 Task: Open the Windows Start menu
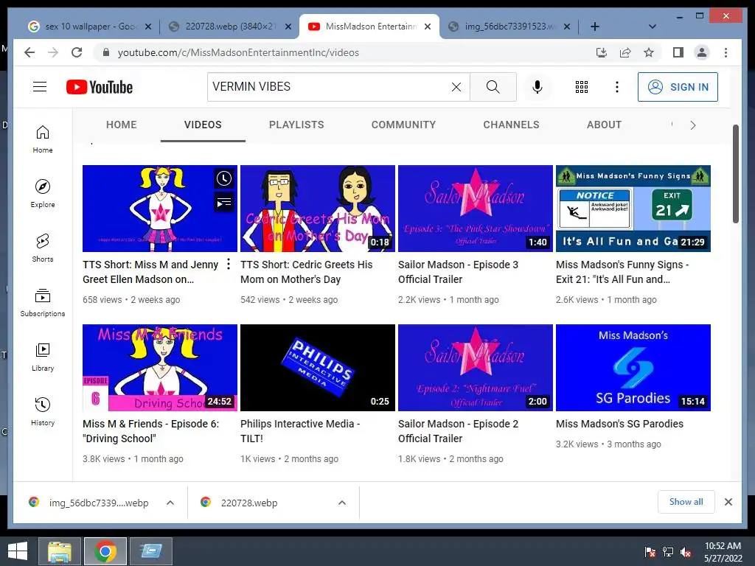(x=18, y=551)
